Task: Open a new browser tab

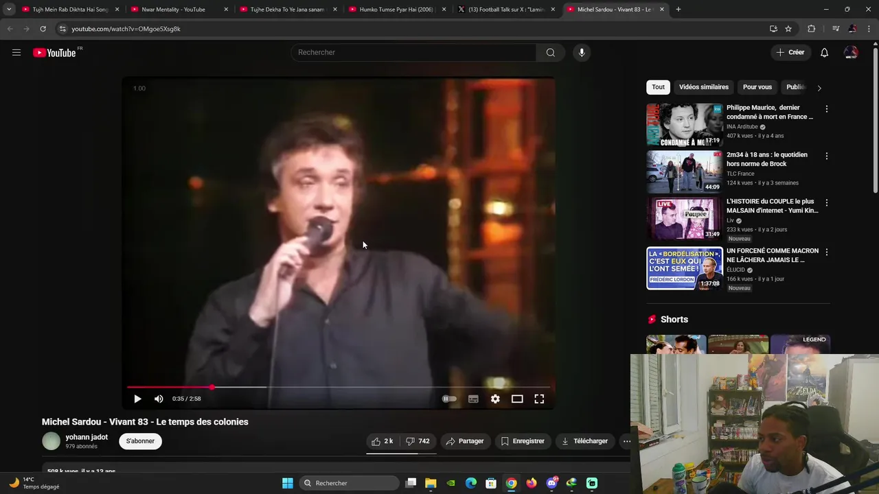Action: click(678, 10)
